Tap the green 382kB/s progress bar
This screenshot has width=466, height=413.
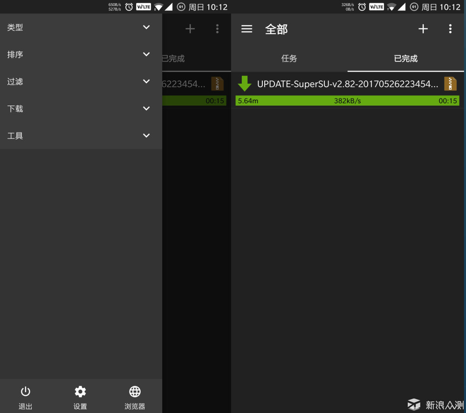click(348, 100)
